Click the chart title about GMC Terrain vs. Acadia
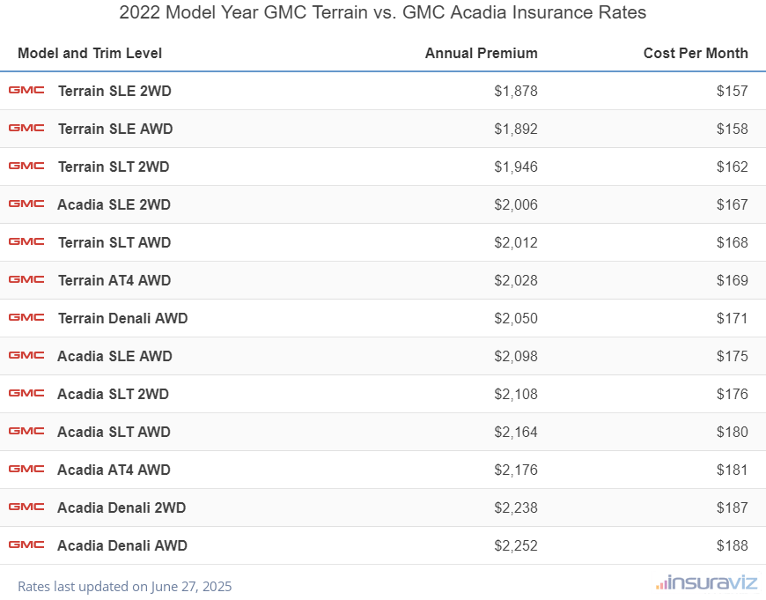This screenshot has height=600, width=766. (382, 12)
